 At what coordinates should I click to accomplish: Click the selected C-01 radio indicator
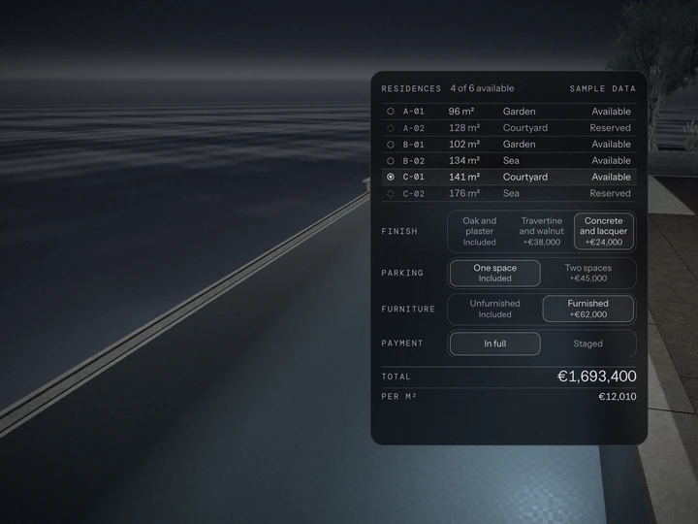tap(391, 177)
